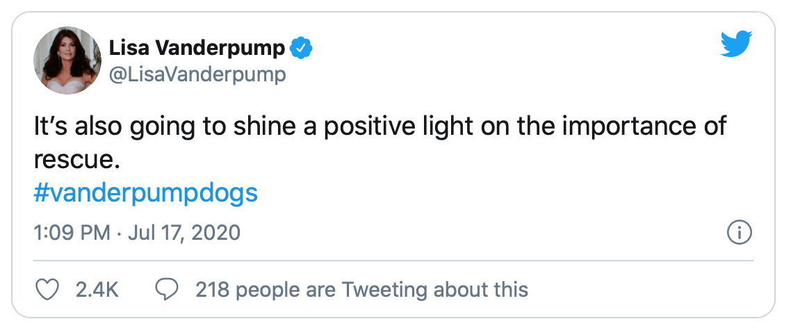791x335 pixels.
Task: Click the Lisa Vanderpump display name
Action: click(197, 49)
